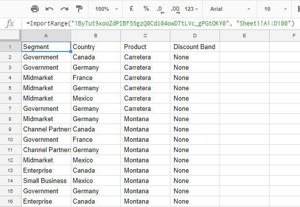Open the 123 more formats dropdown
The height and width of the screenshot is (207, 300).
pyautogui.click(x=191, y=9)
